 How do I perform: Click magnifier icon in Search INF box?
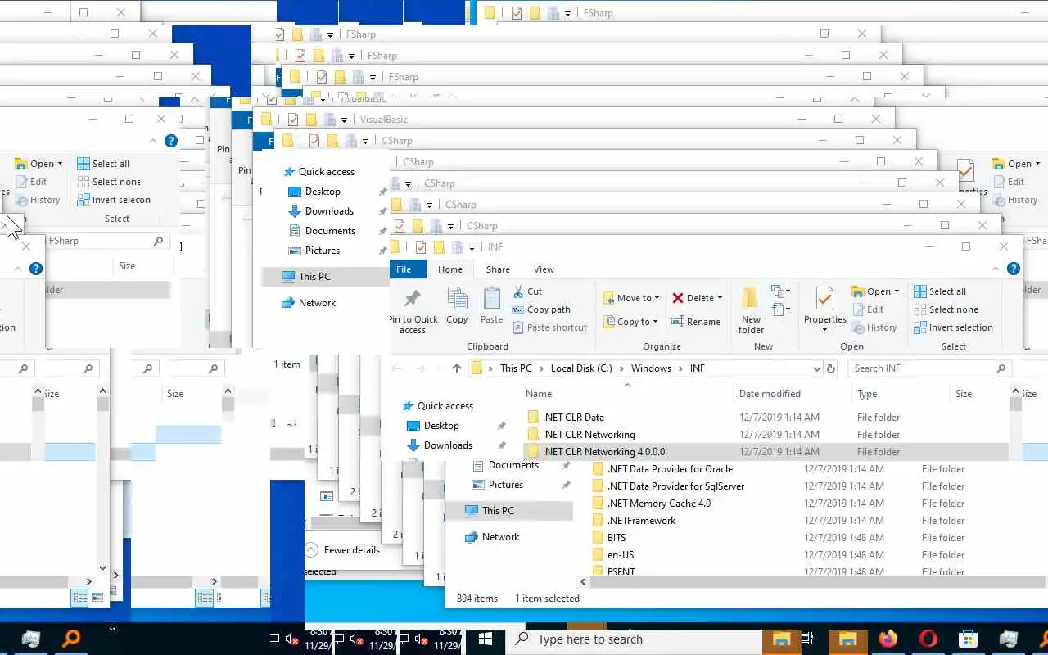pos(1001,368)
